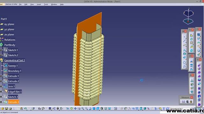Select the Spline tool in wireframe toolbar
Screen dimensions: 204x114
pos(184,66)
